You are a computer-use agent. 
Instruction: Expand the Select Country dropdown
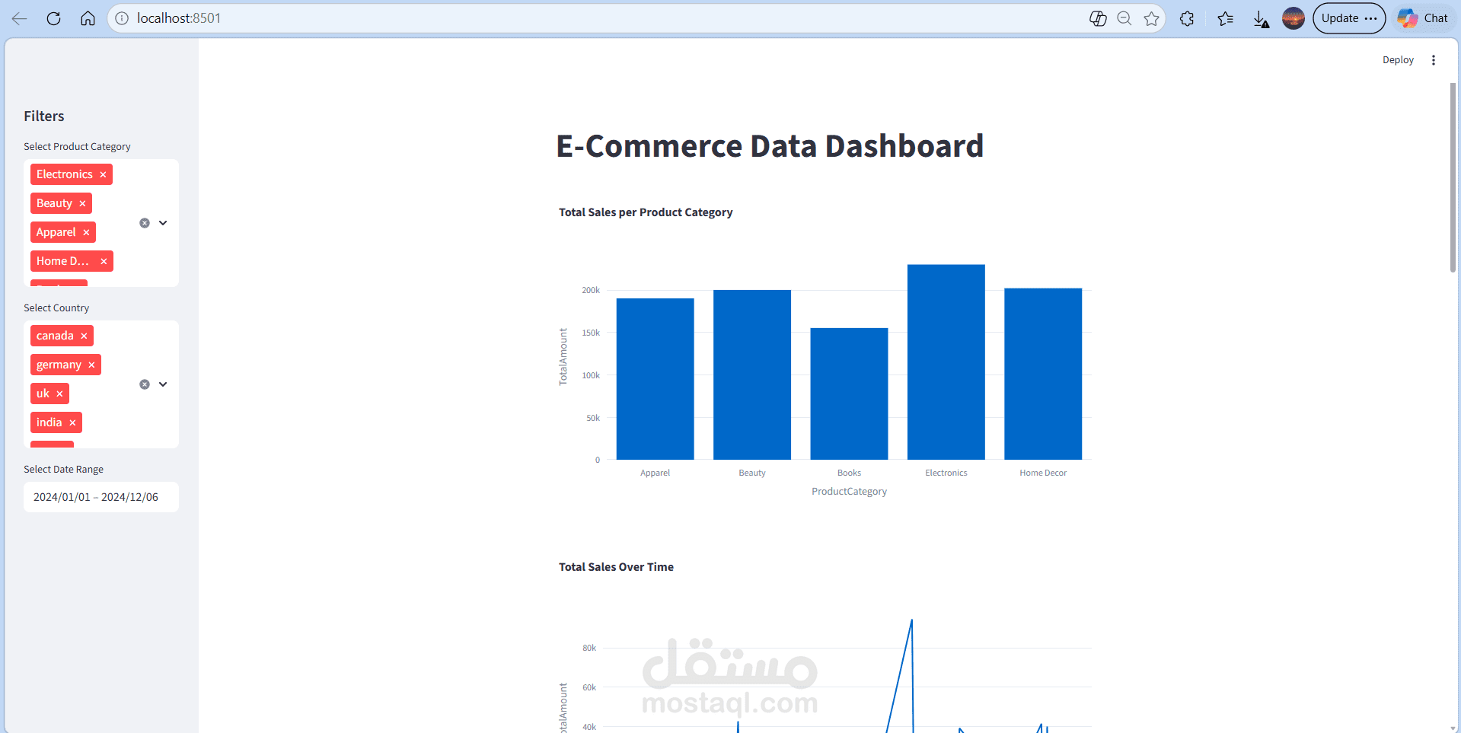(163, 384)
